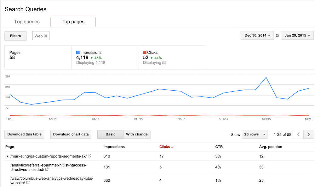Click the red Clicks legend square

point(145,53)
